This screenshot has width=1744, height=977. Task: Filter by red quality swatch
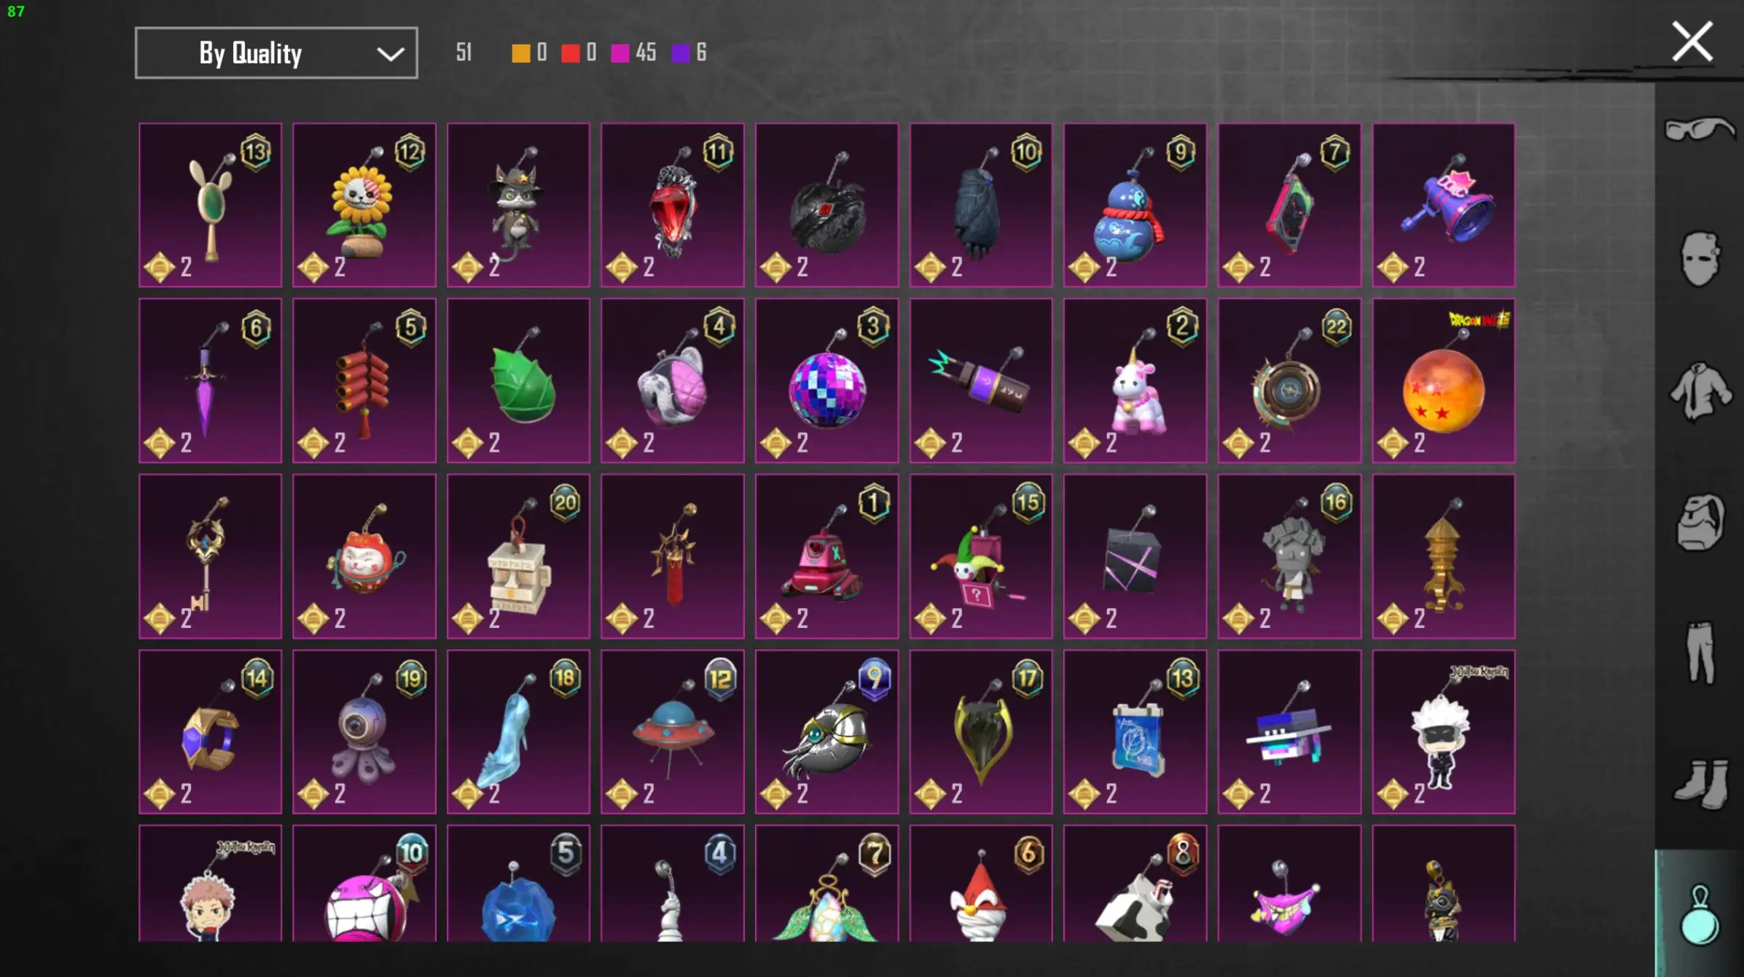[x=570, y=53]
